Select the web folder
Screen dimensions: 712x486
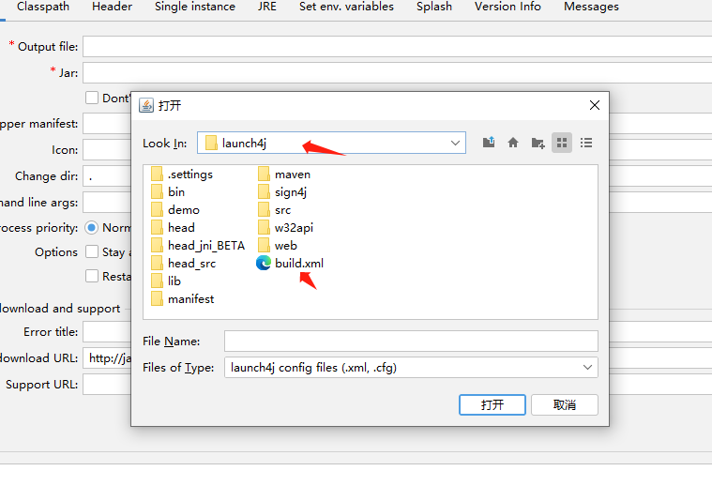[x=278, y=245]
